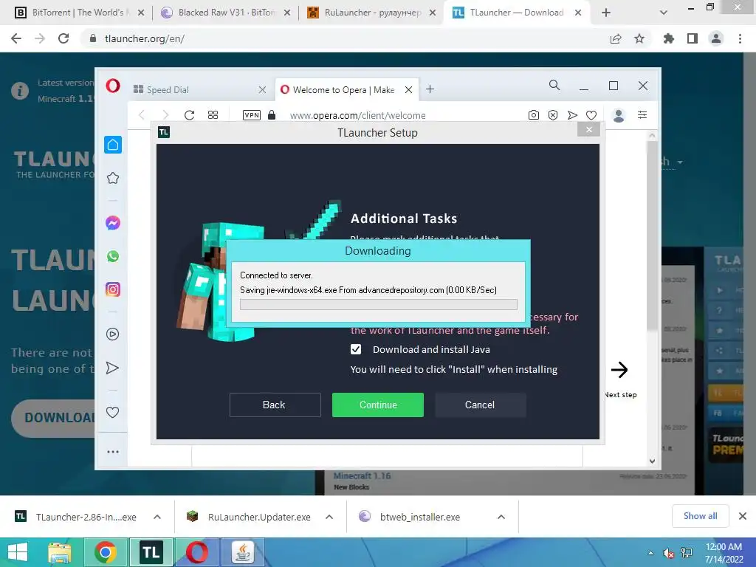Click Opera page vertical scrollbar
Screen dimensions: 756x567
coord(652,236)
